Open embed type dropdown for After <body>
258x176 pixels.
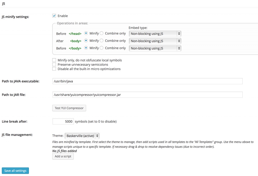pyautogui.click(x=155, y=41)
